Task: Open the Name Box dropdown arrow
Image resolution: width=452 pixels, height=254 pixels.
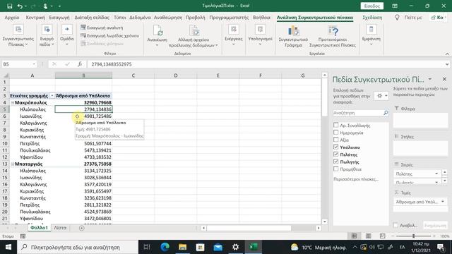Action: [x=34, y=64]
